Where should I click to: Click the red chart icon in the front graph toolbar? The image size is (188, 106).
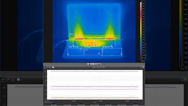pos(50,67)
